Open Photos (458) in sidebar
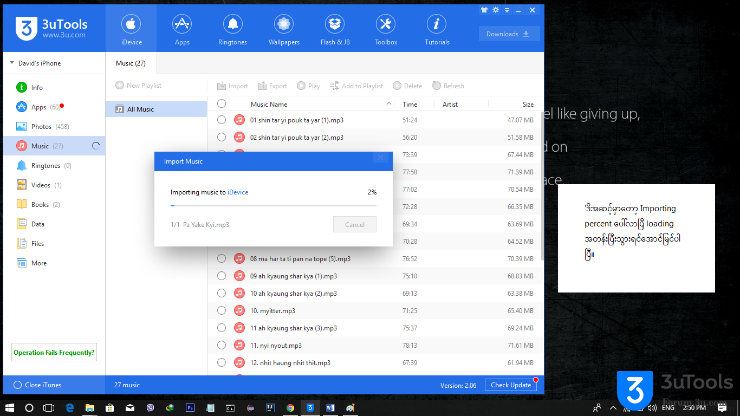The image size is (740, 416). tap(54, 126)
